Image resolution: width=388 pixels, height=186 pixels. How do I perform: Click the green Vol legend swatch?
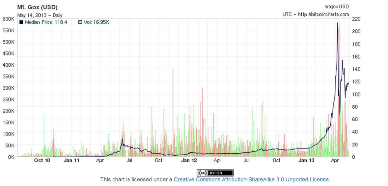pos(80,22)
